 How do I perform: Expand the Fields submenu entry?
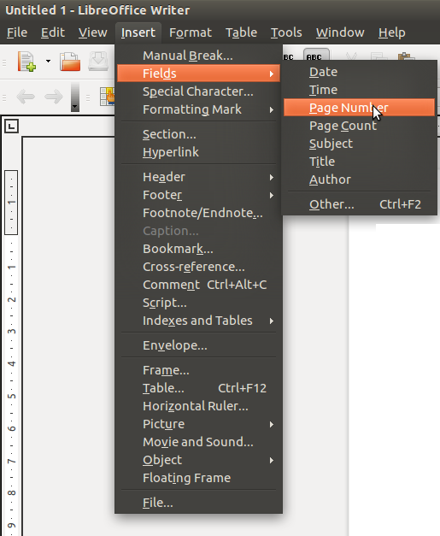click(198, 74)
